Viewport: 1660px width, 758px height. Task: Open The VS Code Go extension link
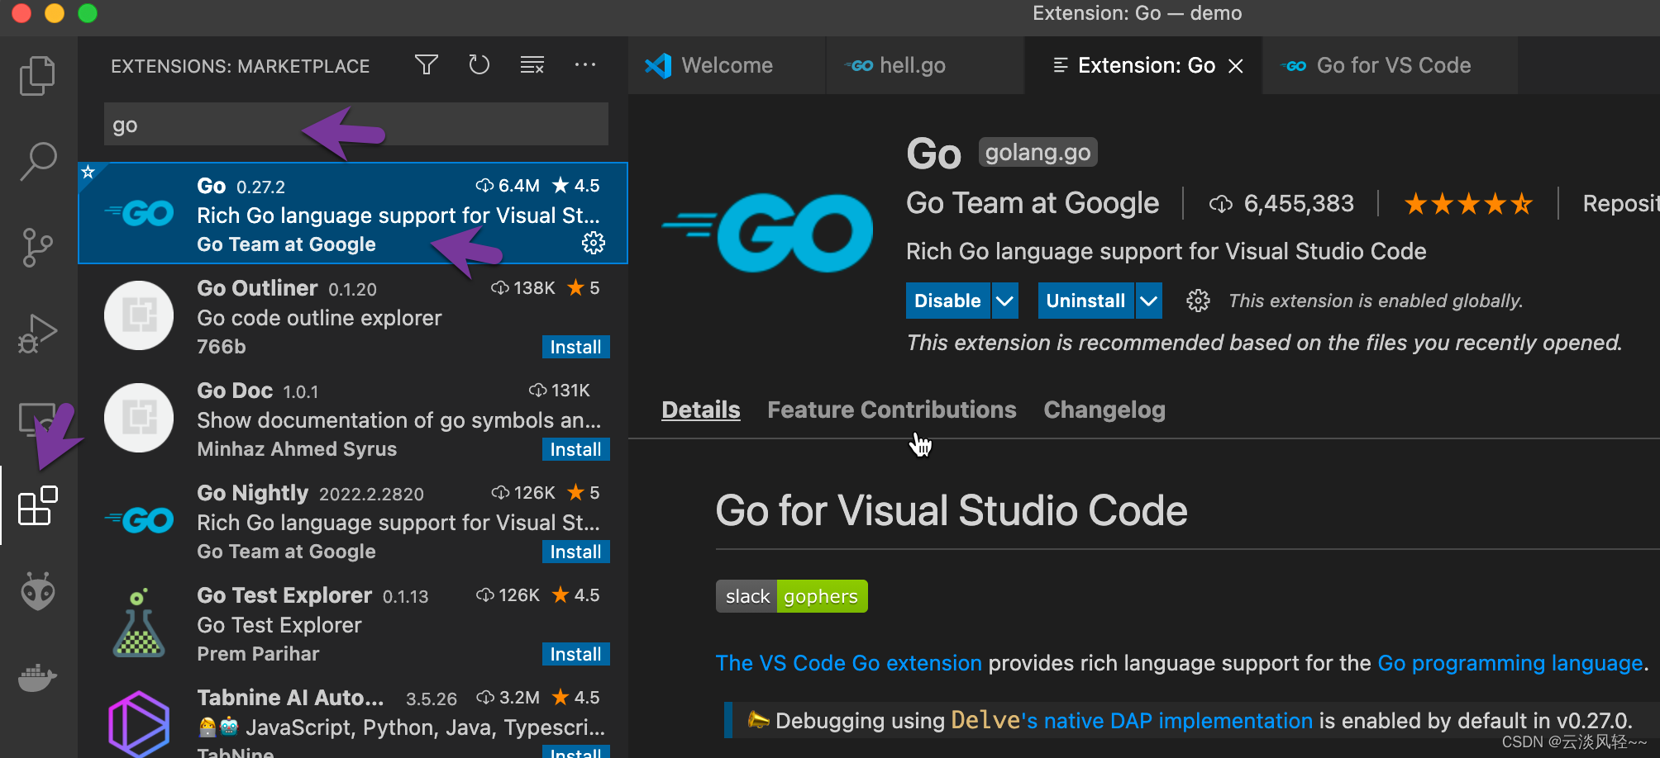pos(848,663)
